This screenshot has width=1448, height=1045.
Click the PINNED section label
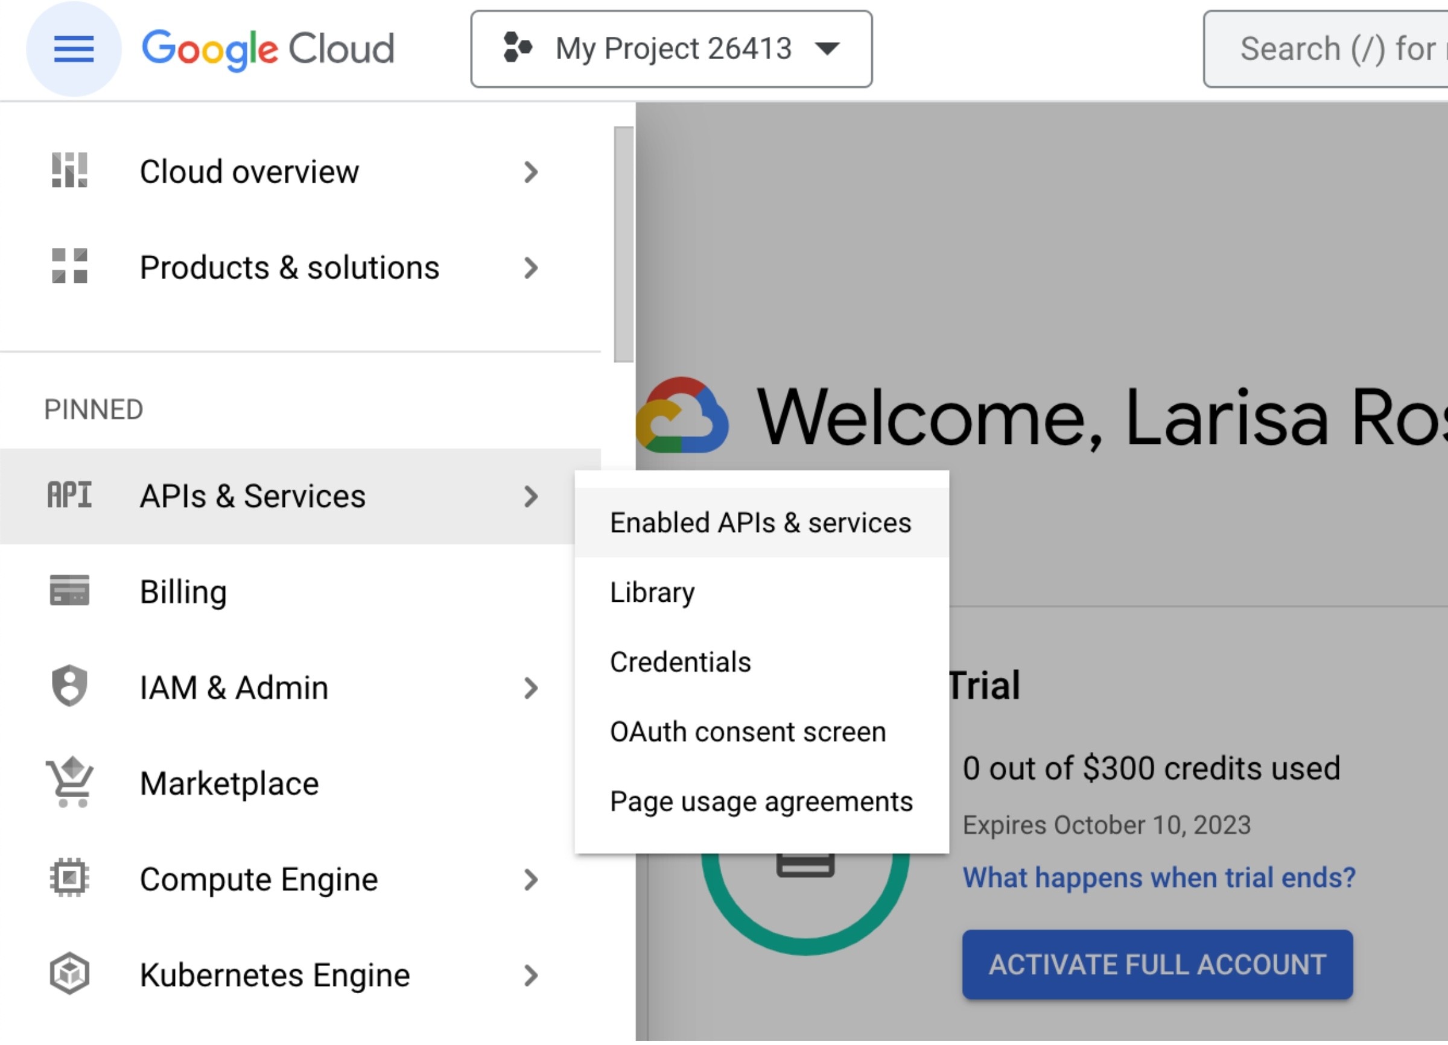point(94,409)
